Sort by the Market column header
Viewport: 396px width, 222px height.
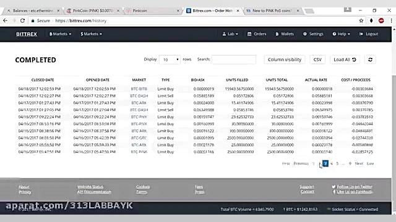pos(139,80)
